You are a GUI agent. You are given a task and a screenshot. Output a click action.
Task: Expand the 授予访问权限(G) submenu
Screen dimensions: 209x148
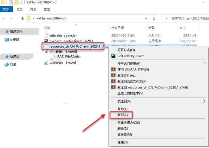(x=204, y=64)
